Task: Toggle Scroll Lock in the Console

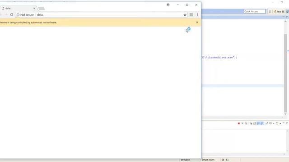Action: [x=255, y=123]
